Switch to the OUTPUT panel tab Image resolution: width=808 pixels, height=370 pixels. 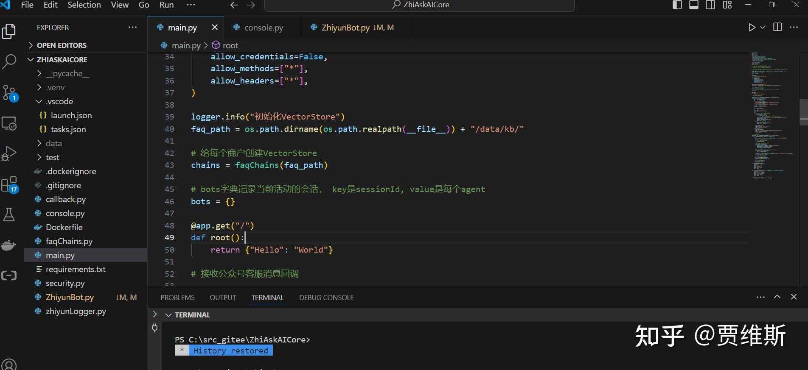(223, 298)
